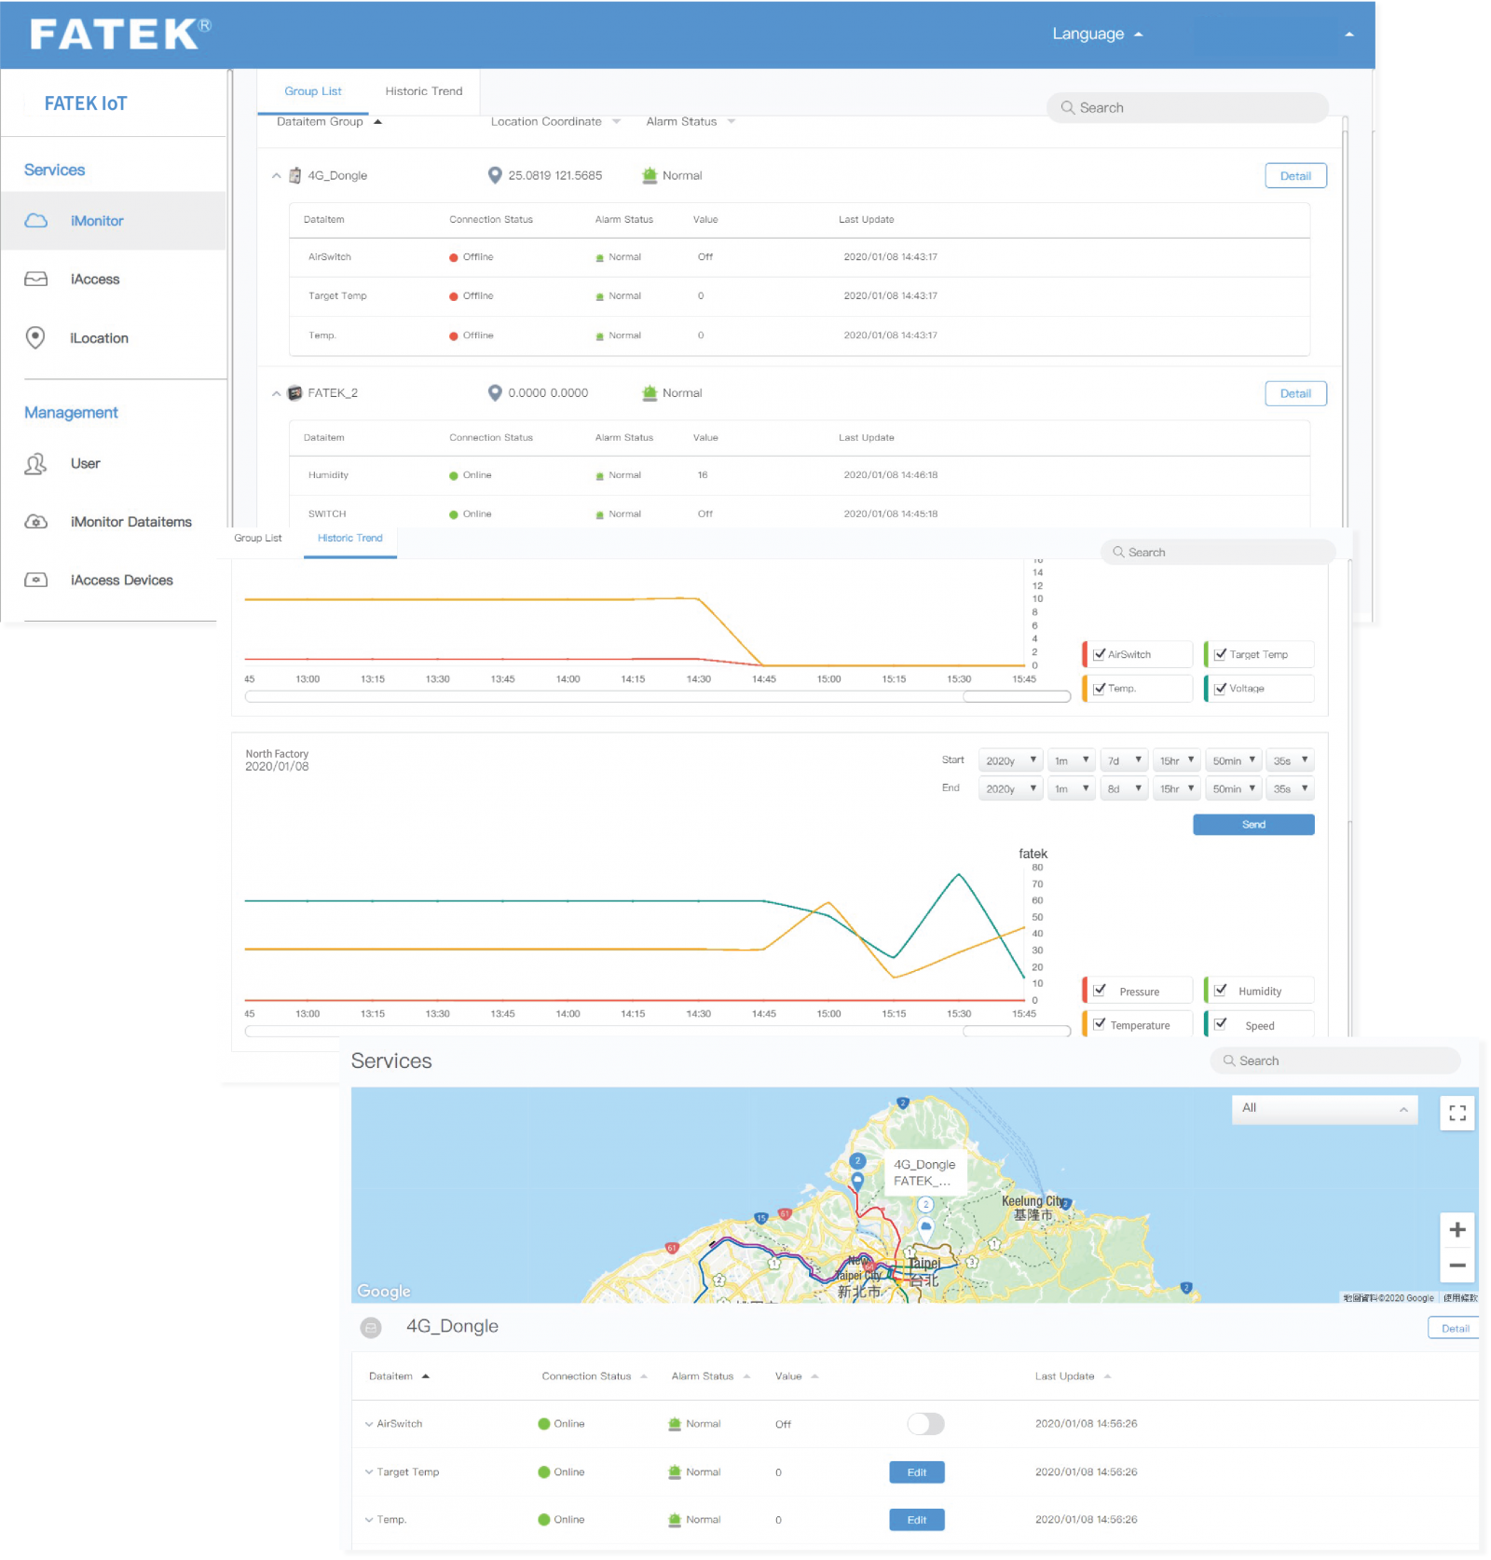
Task: Click Offline red dot for AirSwitch row
Action: [454, 257]
